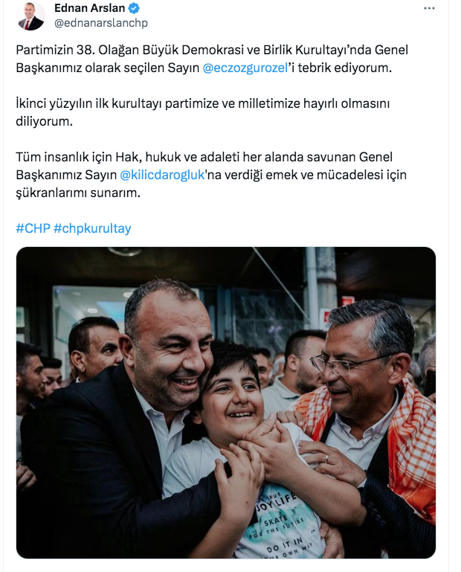Open the @eczozgurozel mention

click(x=245, y=68)
